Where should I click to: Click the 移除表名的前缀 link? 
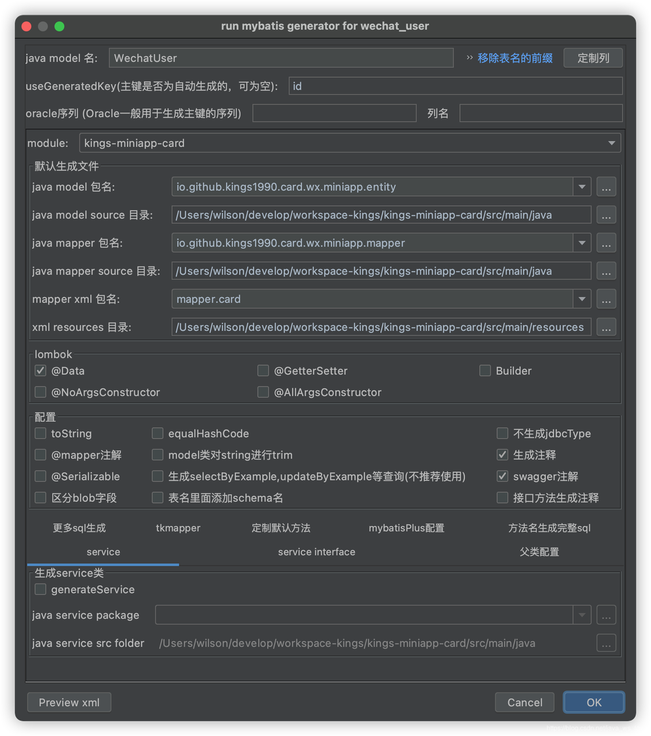[515, 58]
